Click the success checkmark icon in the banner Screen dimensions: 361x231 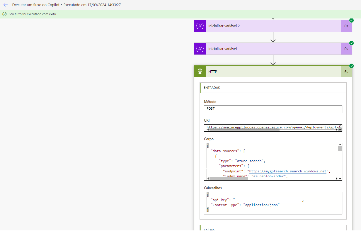tap(4, 14)
